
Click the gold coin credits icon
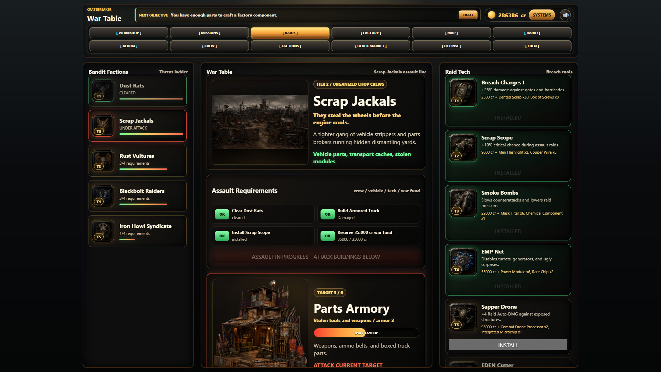492,15
